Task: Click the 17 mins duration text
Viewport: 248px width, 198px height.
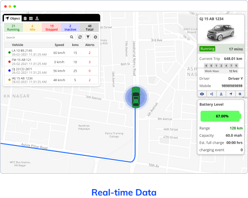Action: [236, 49]
